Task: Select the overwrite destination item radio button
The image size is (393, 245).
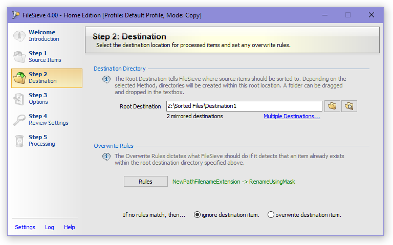Action: 271,215
